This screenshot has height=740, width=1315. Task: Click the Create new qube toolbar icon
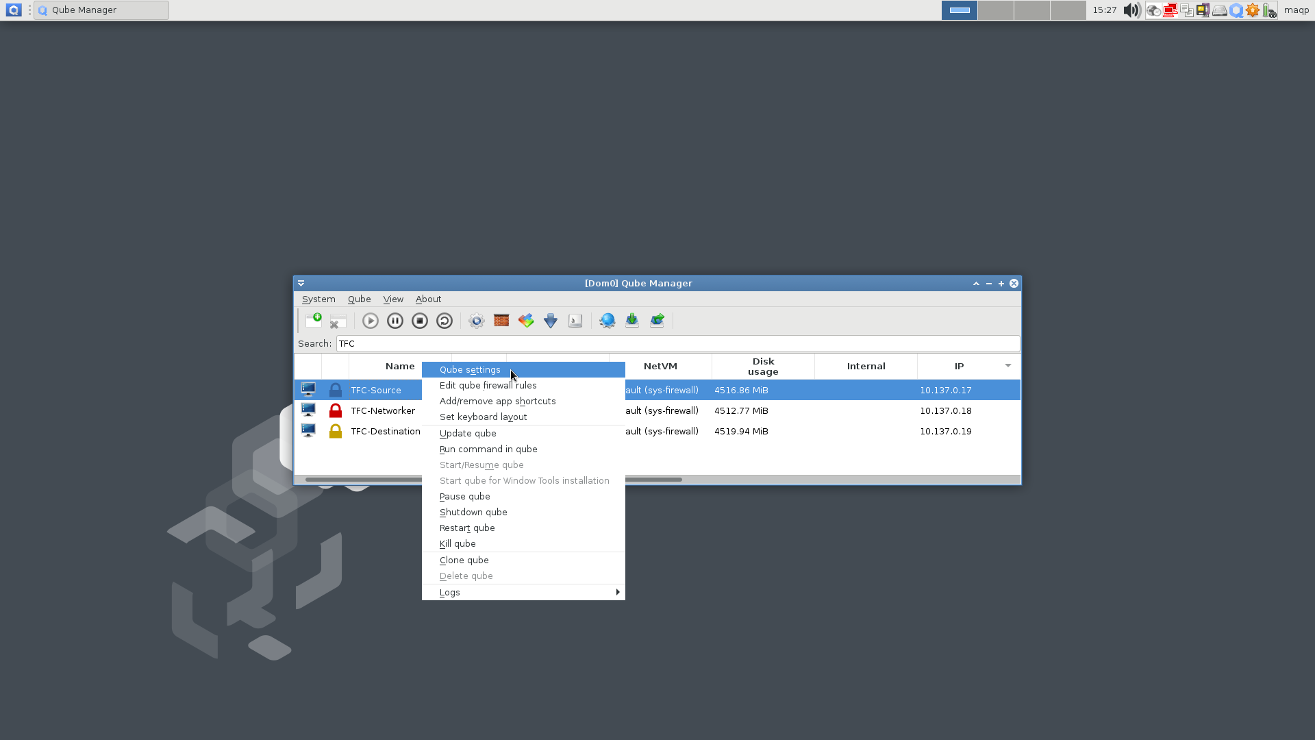314,321
